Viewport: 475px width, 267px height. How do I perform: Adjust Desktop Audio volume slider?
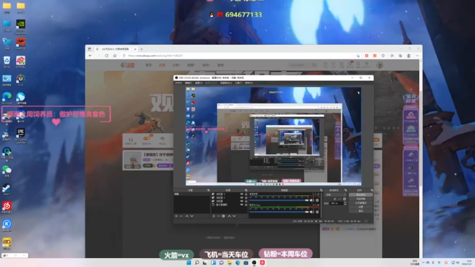[x=279, y=200]
